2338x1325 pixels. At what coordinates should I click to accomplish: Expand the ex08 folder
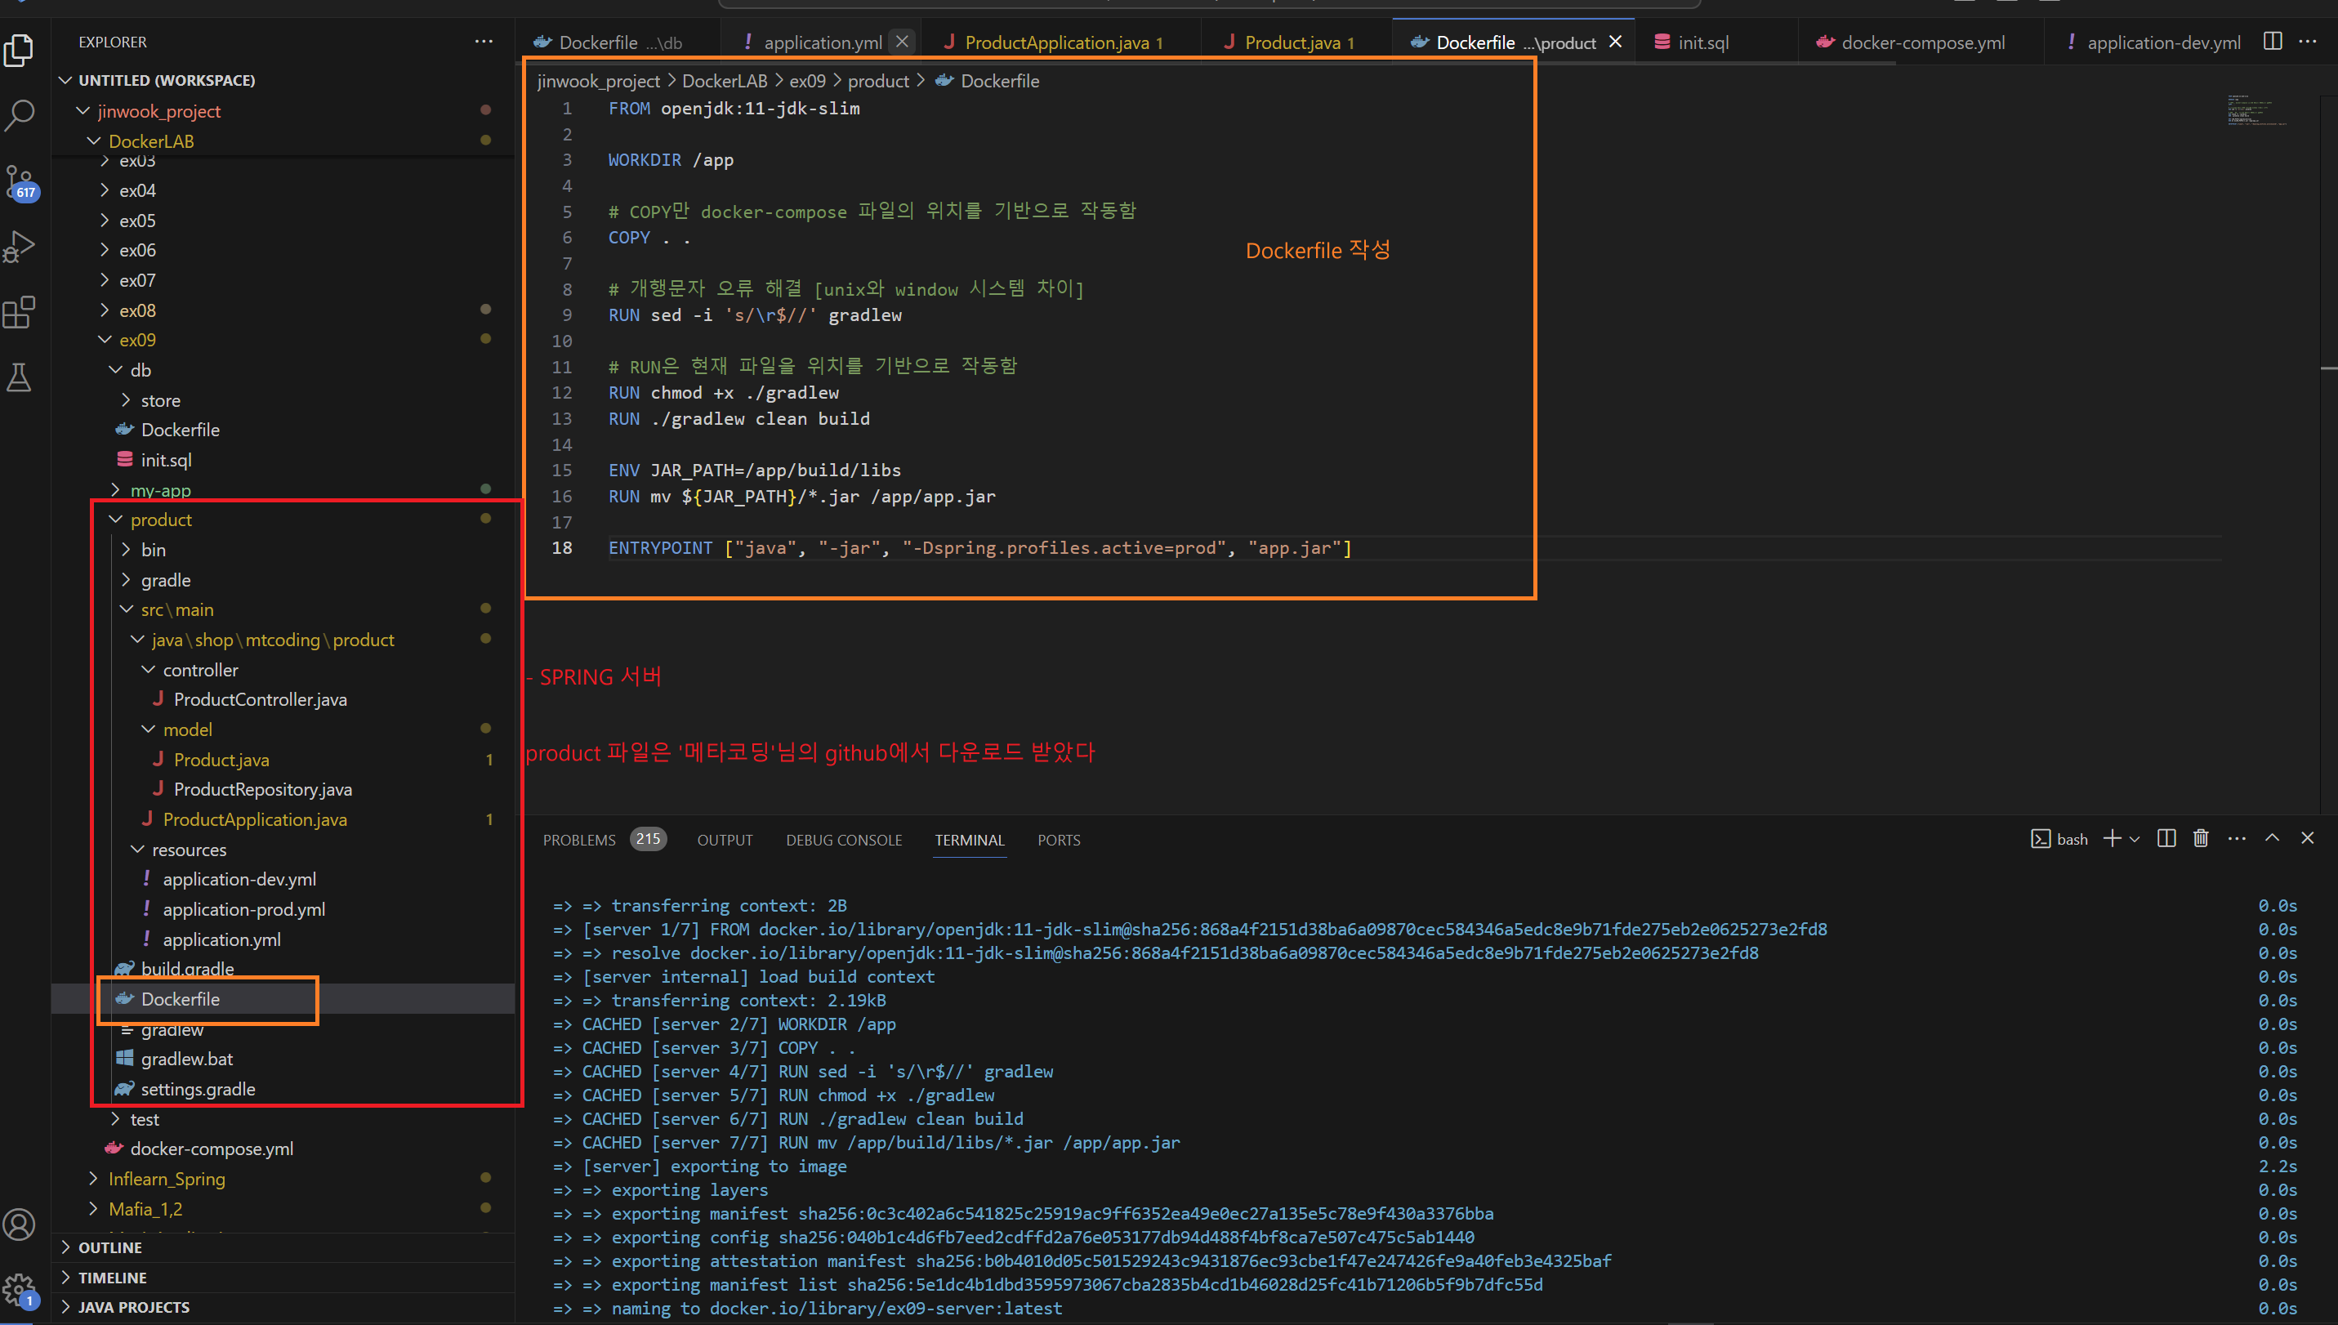coord(136,310)
